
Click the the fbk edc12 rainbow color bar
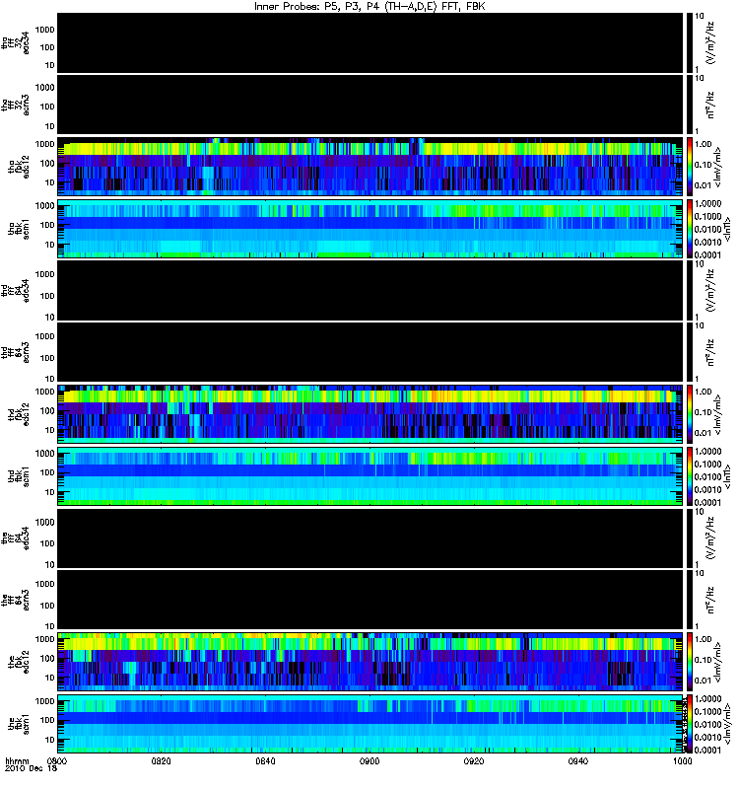pos(690,662)
